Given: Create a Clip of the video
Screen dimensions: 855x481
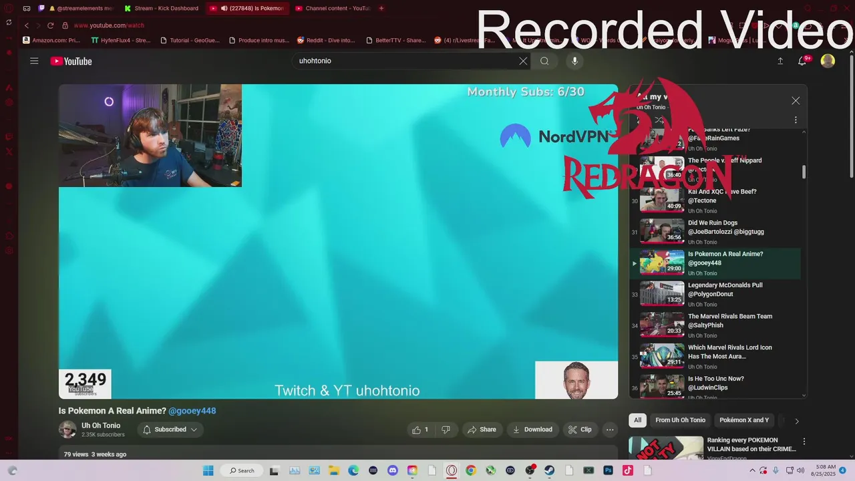Looking at the screenshot, I should (580, 430).
